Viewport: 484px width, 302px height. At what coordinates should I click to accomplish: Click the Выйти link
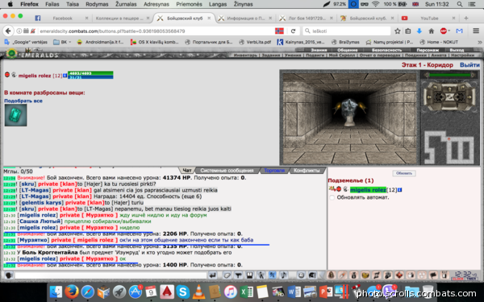pos(469,65)
